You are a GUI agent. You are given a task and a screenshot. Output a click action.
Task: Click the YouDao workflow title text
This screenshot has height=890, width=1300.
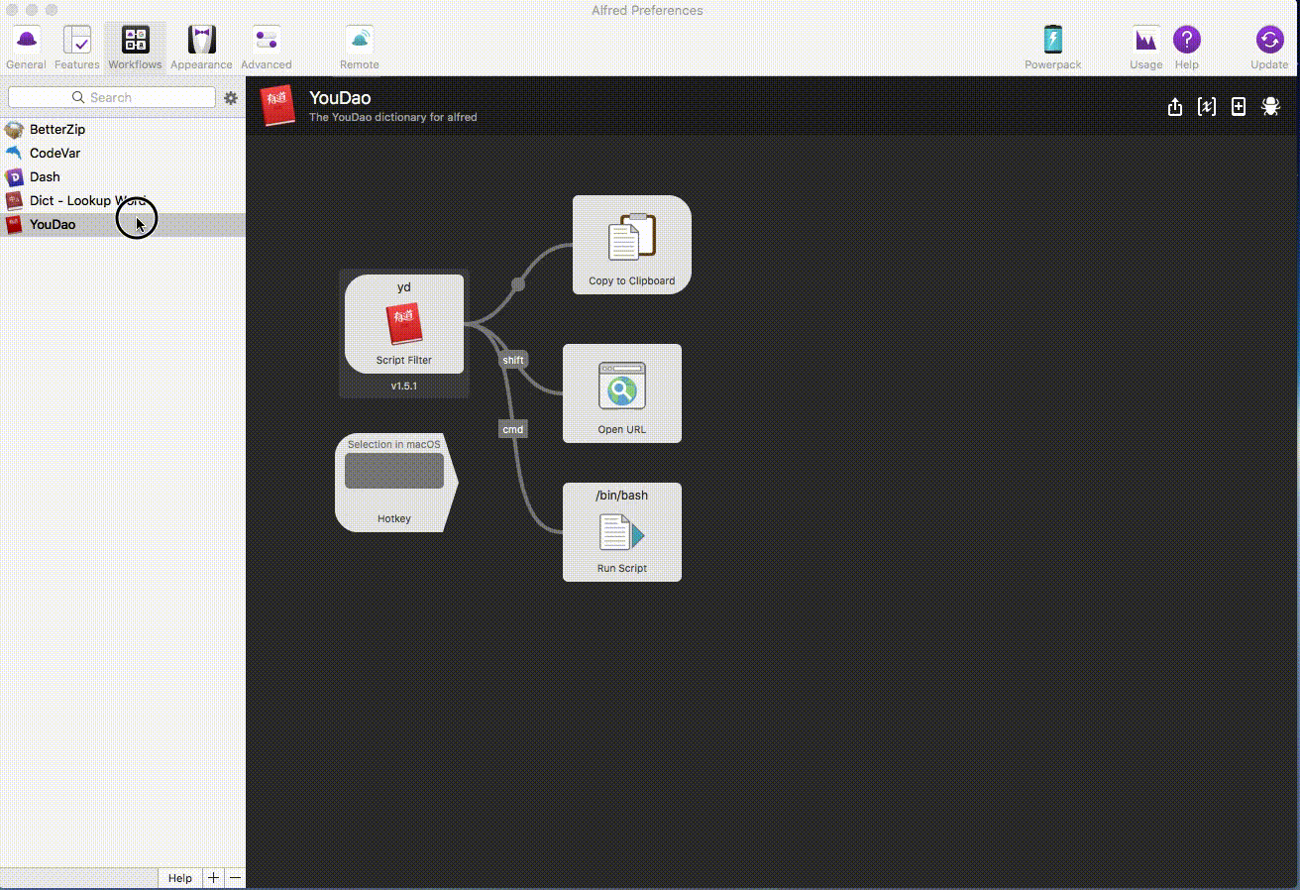pos(340,98)
